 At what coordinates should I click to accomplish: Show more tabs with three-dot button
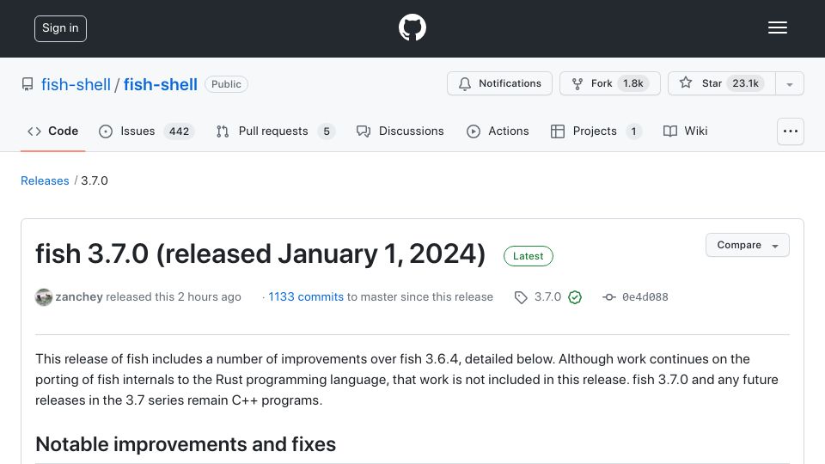pos(791,131)
